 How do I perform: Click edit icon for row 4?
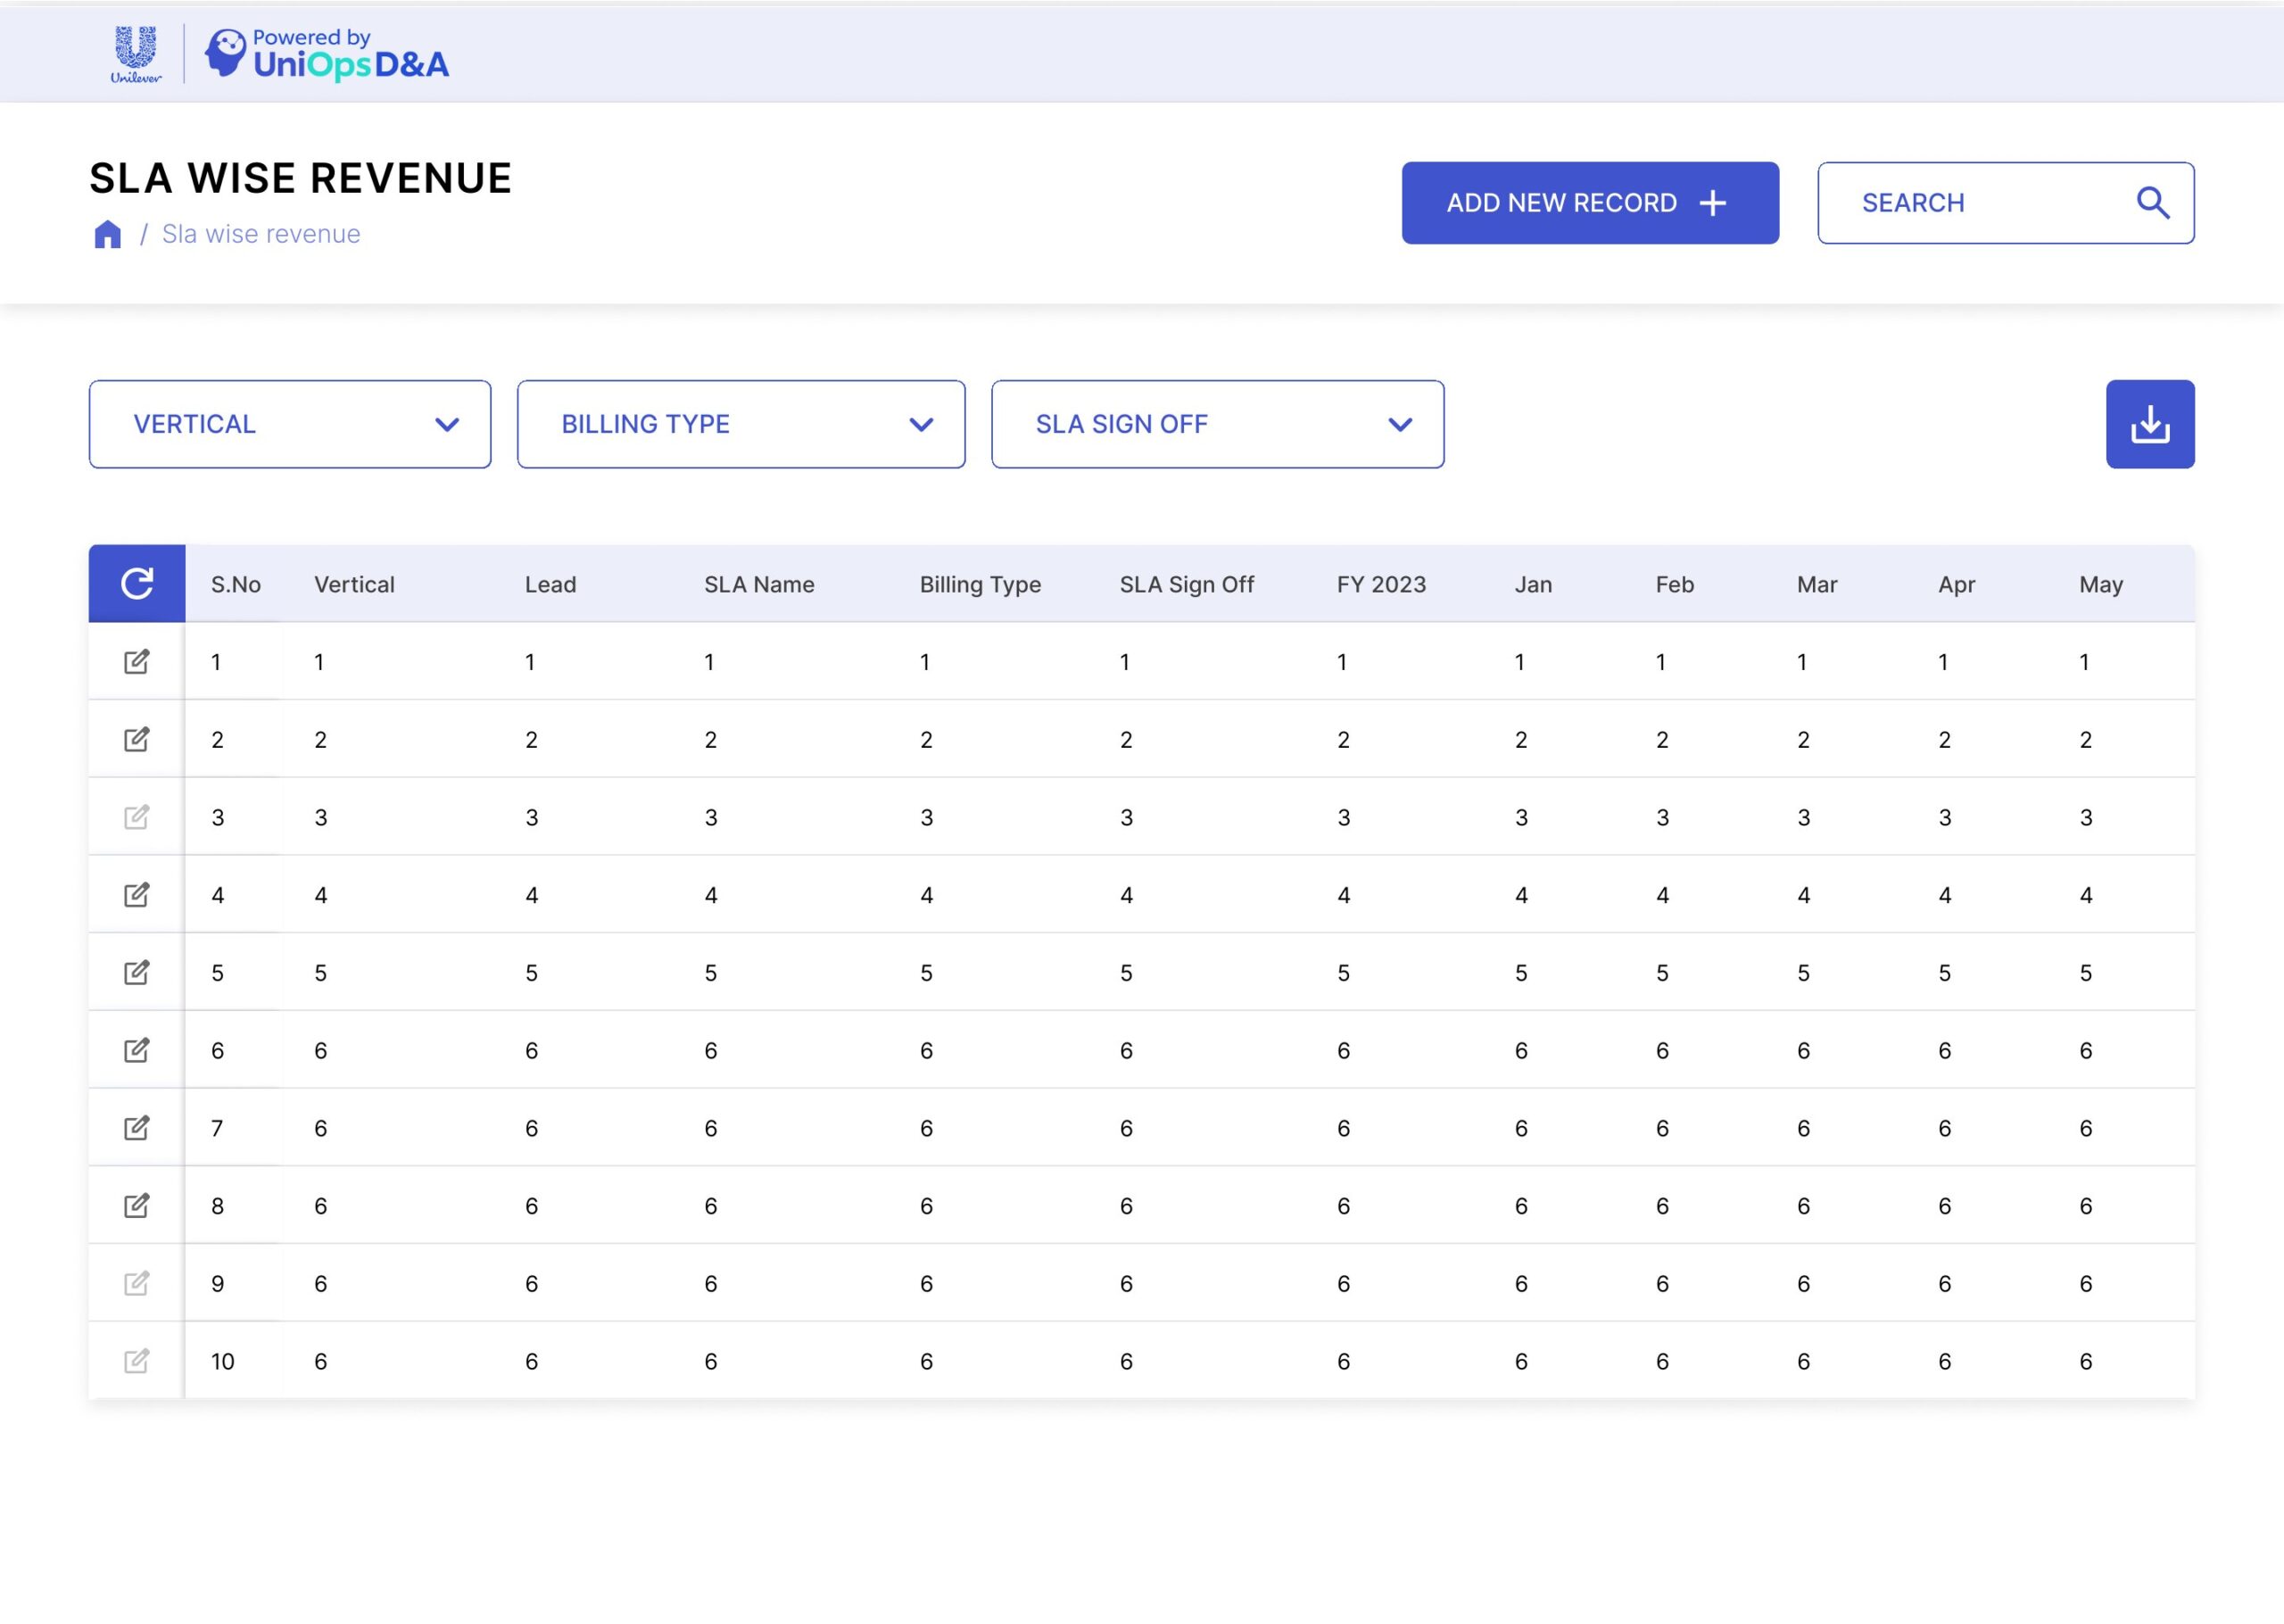pos(137,894)
